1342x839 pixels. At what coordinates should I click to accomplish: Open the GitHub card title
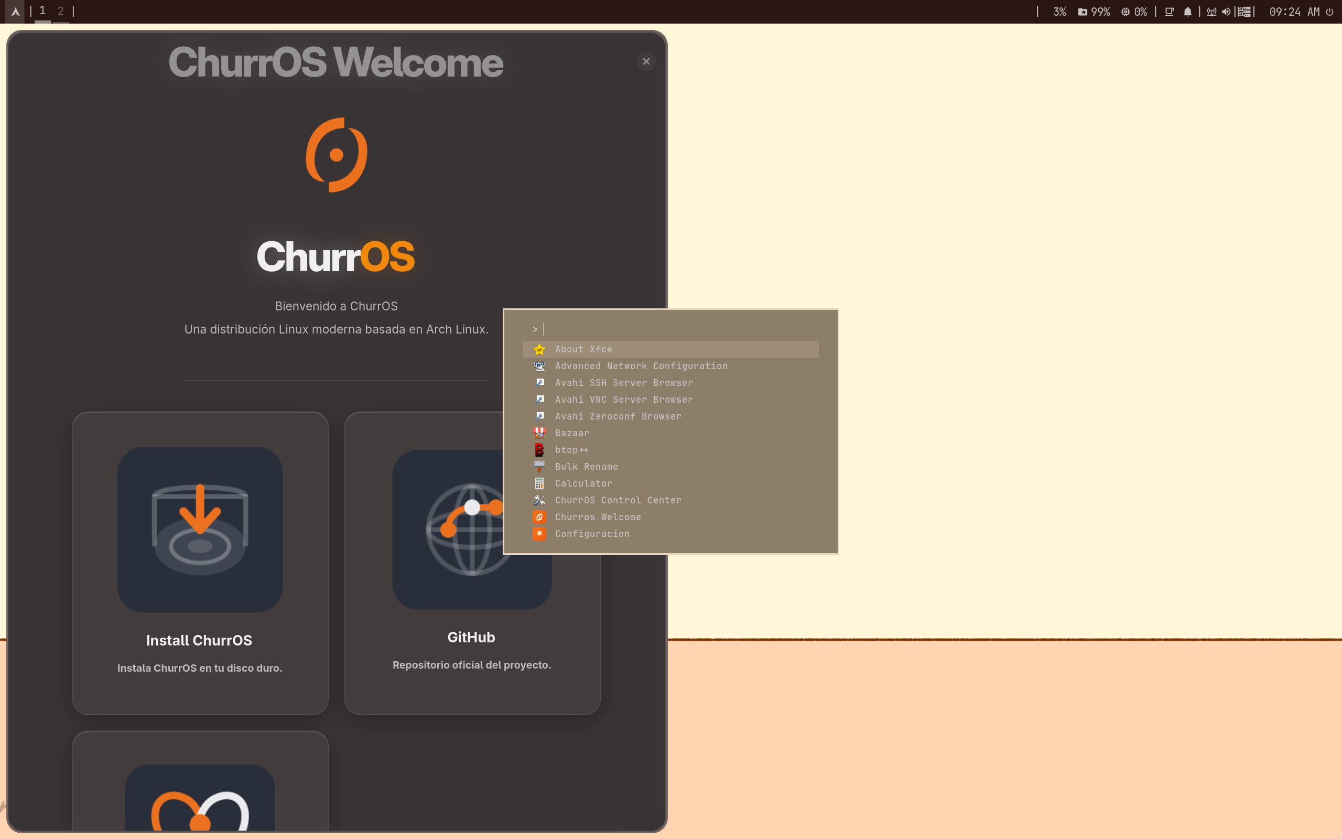coord(471,637)
